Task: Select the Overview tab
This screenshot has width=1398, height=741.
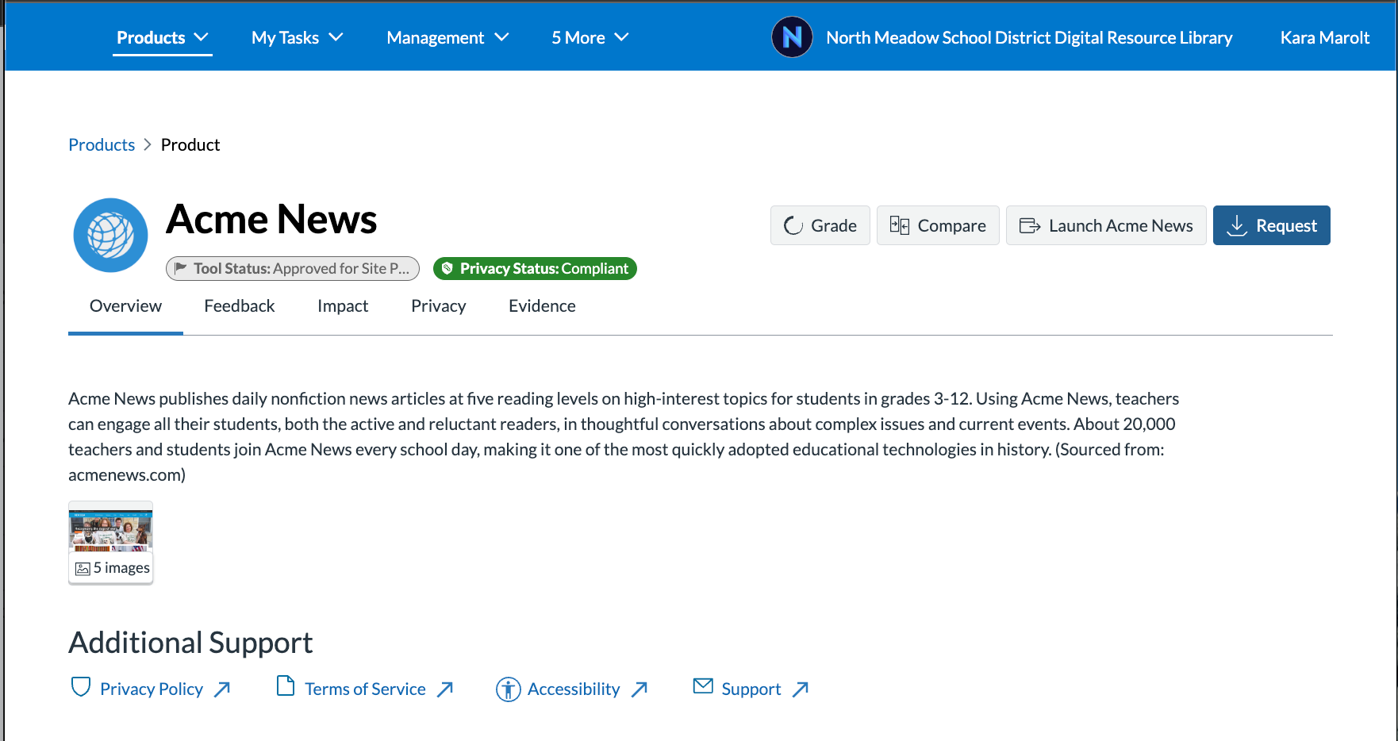Action: tap(125, 306)
